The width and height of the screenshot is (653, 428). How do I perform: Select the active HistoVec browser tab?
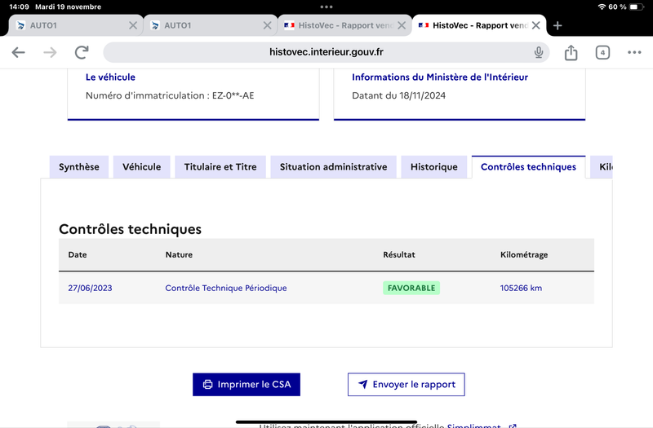click(479, 26)
